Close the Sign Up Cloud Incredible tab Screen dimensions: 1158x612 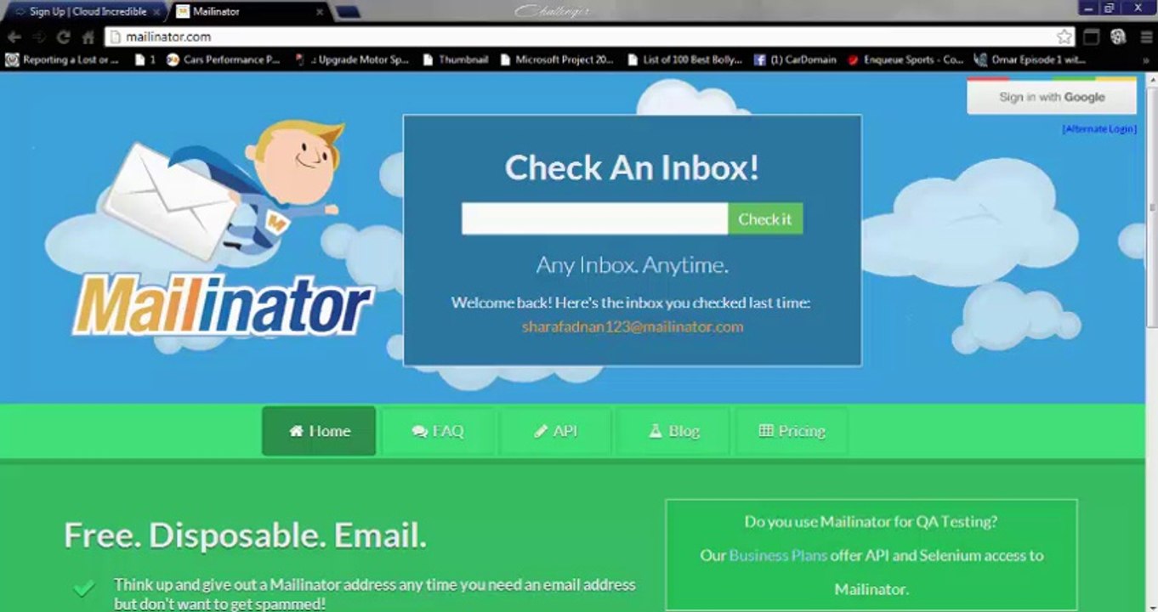[x=156, y=12]
